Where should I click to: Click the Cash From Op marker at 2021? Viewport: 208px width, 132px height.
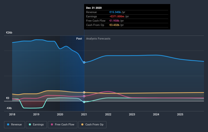[84, 92]
